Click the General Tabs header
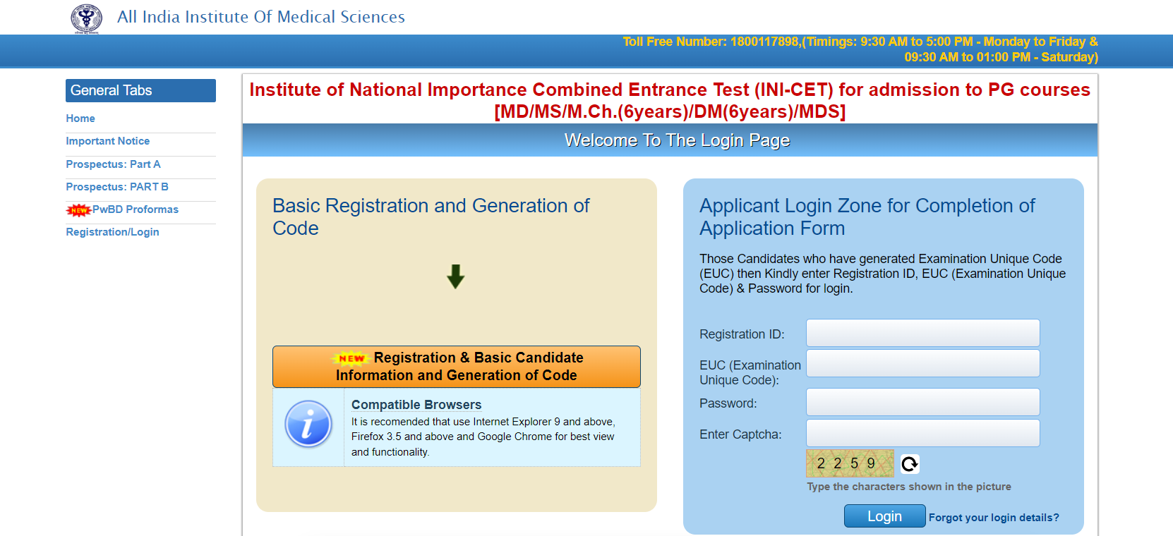The image size is (1173, 536). (x=141, y=90)
